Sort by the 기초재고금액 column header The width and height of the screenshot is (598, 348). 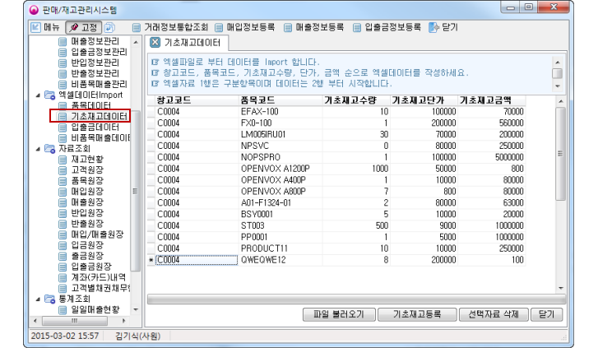492,100
